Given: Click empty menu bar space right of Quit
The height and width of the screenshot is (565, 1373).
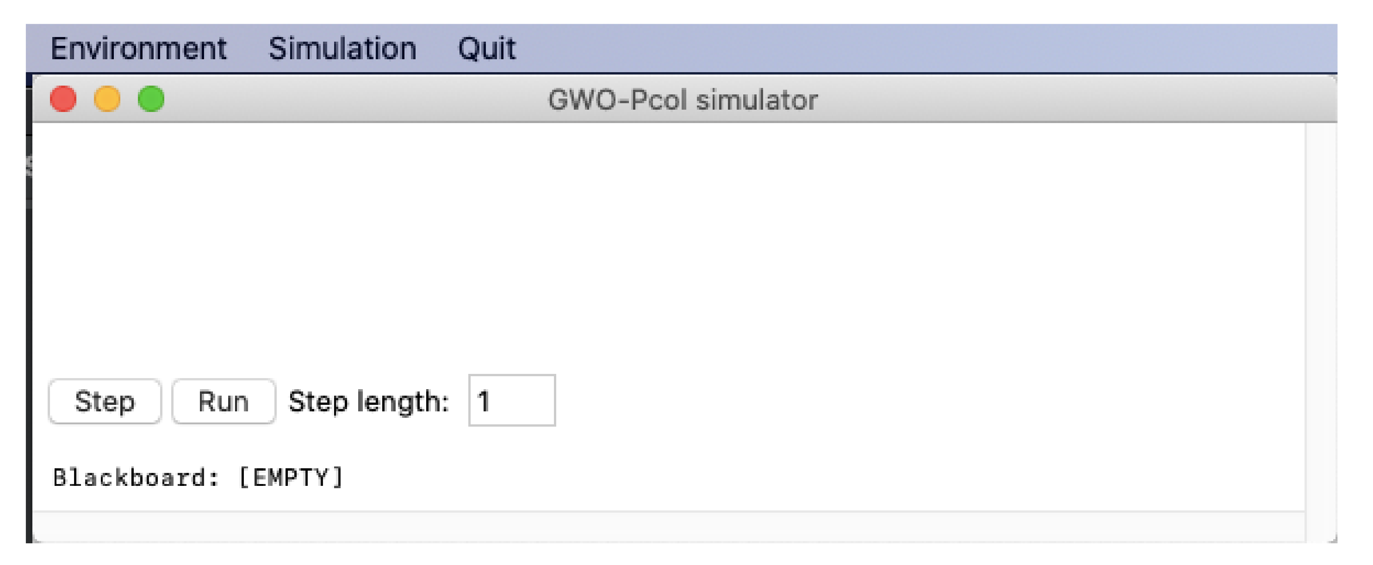Looking at the screenshot, I should tap(906, 49).
